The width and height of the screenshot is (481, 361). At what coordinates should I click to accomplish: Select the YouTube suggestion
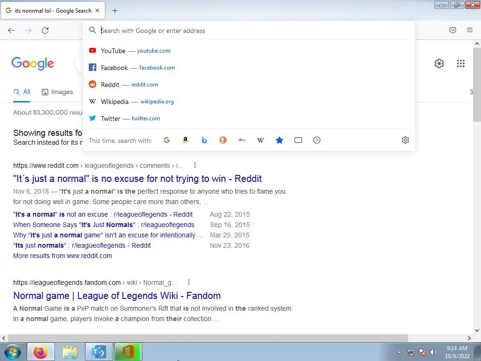249,51
